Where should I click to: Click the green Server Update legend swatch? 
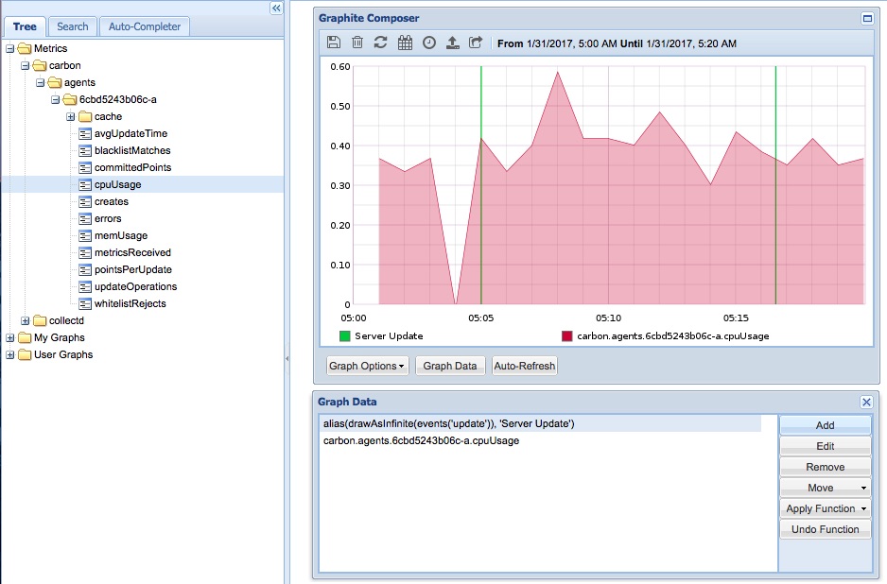coord(344,336)
